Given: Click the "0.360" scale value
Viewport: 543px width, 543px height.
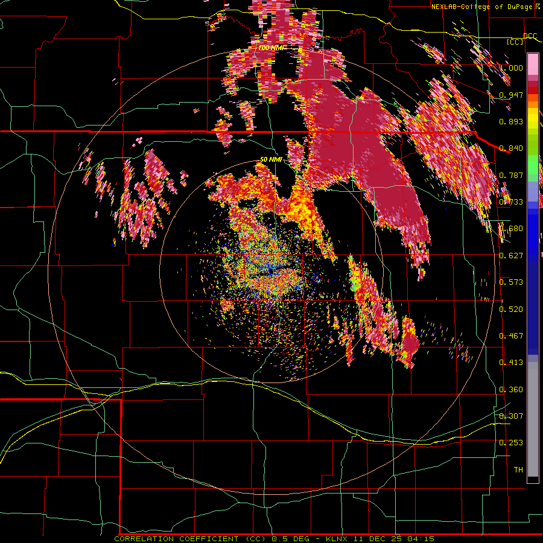Looking at the screenshot, I should [x=511, y=390].
